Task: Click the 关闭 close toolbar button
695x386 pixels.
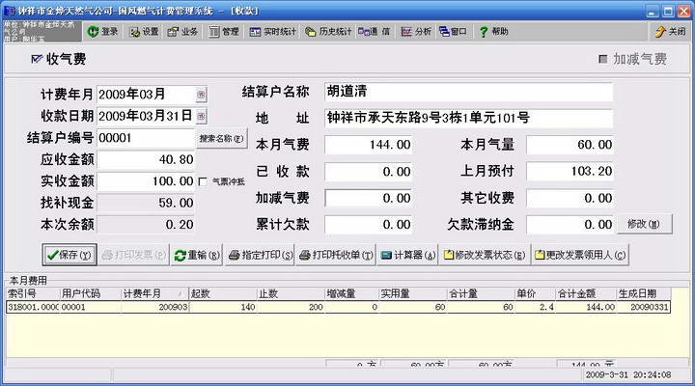Action: (x=670, y=32)
